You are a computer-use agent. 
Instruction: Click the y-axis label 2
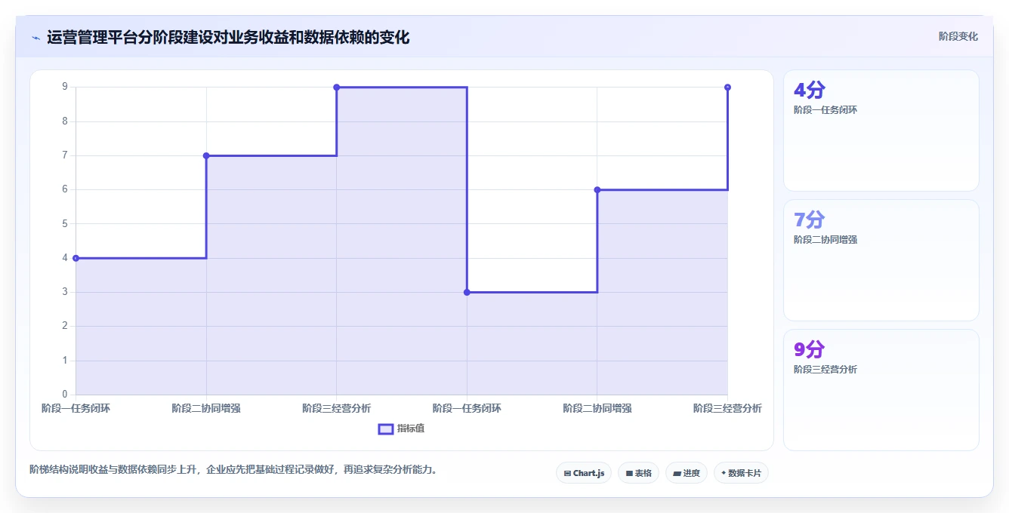click(x=65, y=326)
